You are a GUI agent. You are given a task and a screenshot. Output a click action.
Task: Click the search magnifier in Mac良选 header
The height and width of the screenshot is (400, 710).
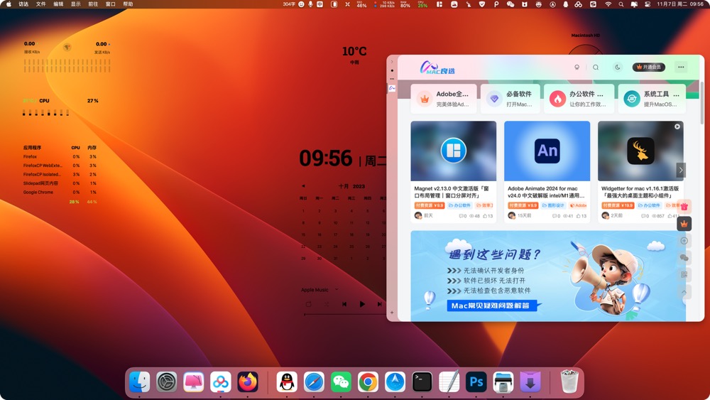point(596,67)
